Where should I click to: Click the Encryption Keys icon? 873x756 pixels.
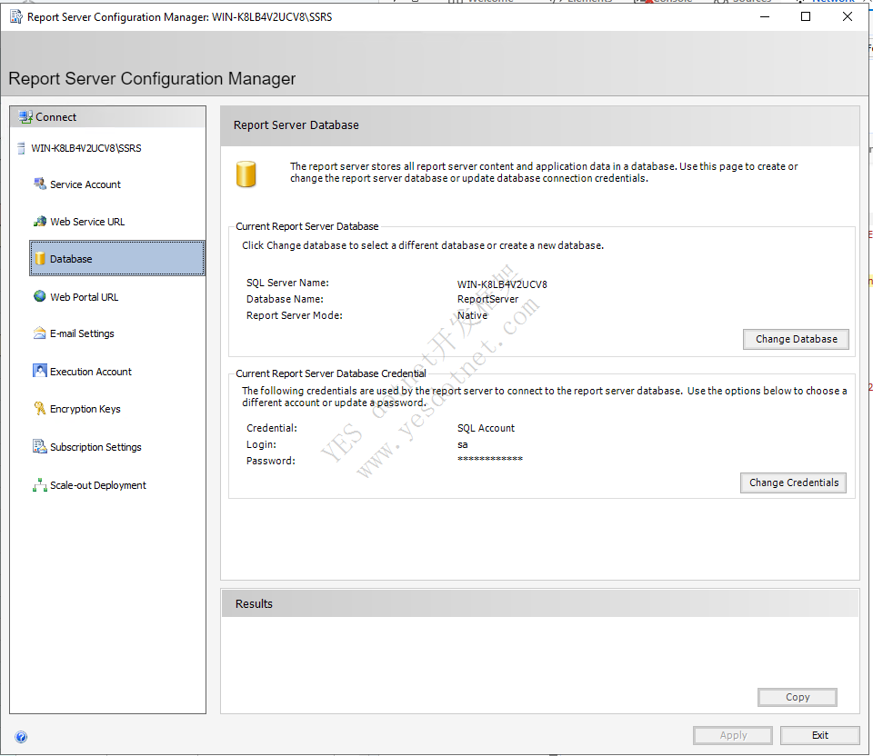coord(40,409)
